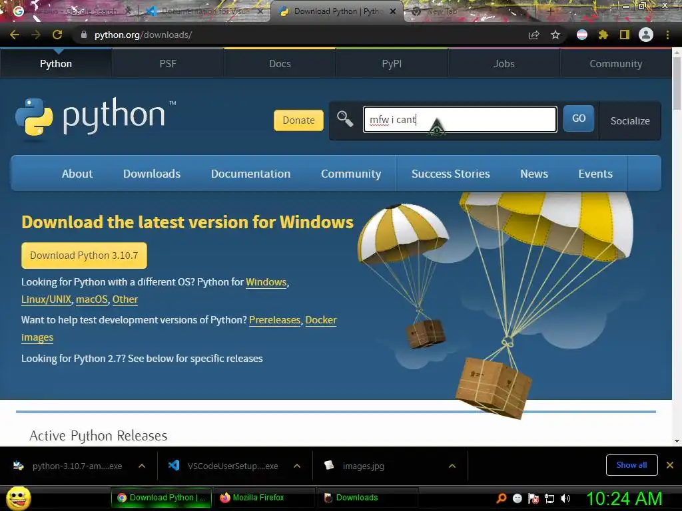Select the Python top tab
The width and height of the screenshot is (682, 511).
tap(56, 63)
